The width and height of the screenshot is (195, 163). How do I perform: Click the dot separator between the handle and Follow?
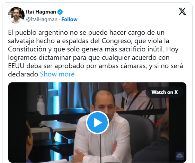[x=60, y=20]
